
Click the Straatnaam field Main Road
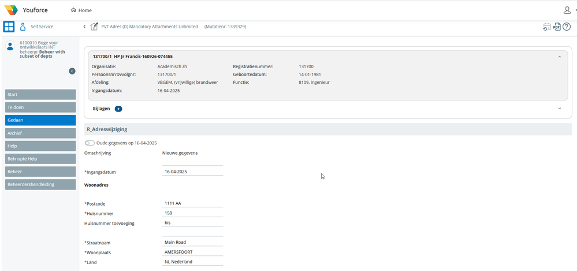click(192, 242)
